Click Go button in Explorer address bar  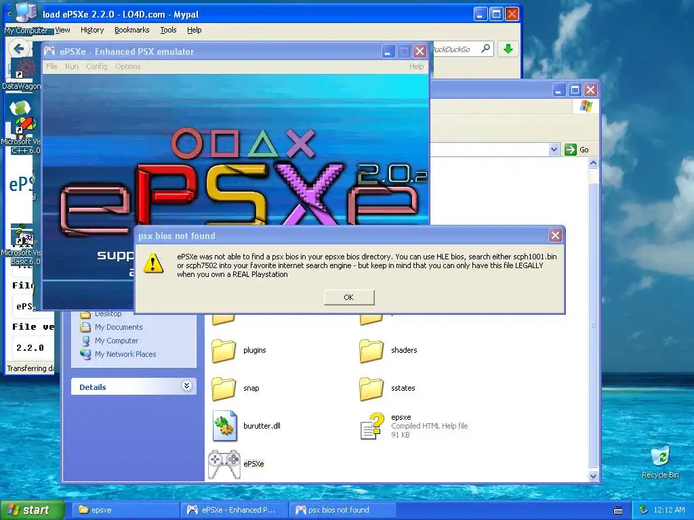[577, 150]
